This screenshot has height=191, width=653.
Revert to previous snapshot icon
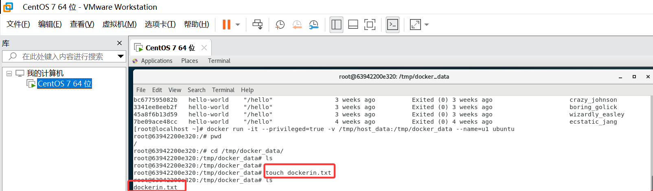(x=297, y=25)
